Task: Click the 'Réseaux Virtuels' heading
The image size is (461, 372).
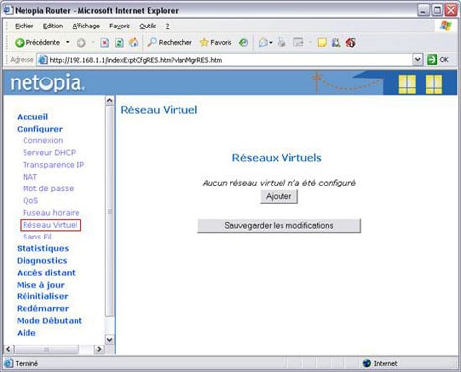Action: click(x=277, y=158)
